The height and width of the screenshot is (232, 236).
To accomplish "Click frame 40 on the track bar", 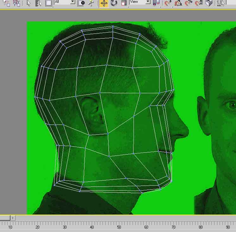I will pos(92,227).
